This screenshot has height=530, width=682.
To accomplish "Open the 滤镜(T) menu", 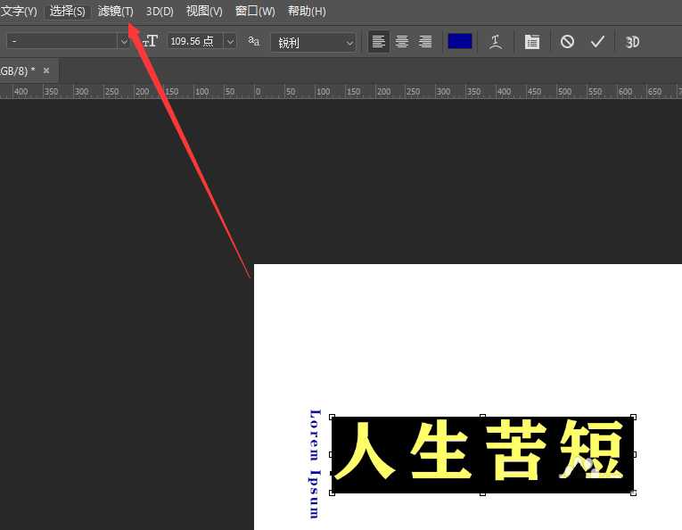I will [115, 12].
